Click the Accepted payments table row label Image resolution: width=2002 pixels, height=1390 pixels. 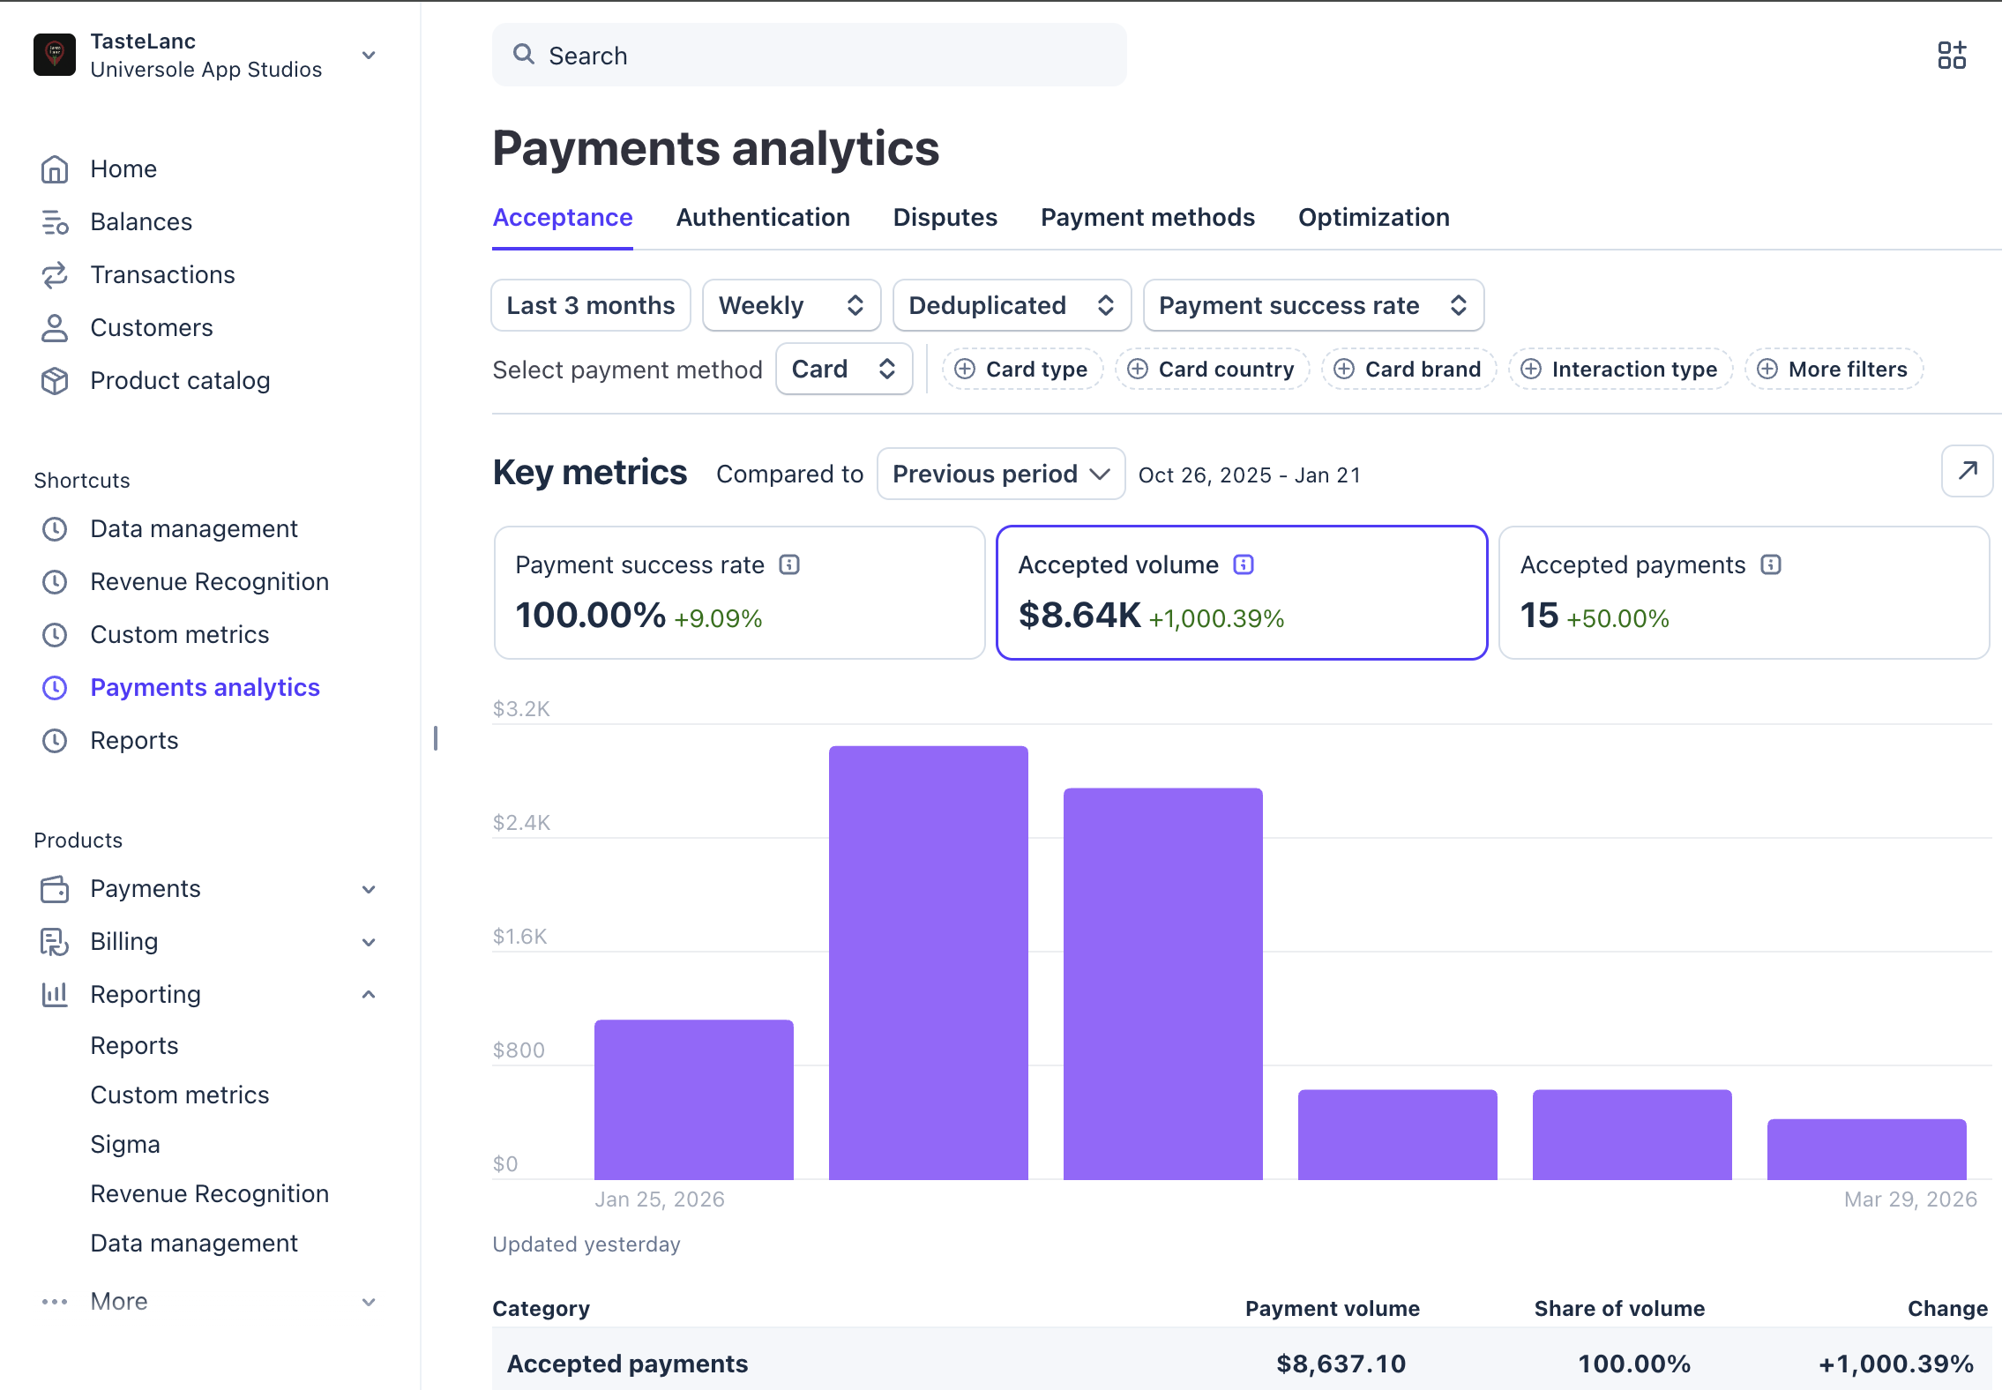(627, 1364)
